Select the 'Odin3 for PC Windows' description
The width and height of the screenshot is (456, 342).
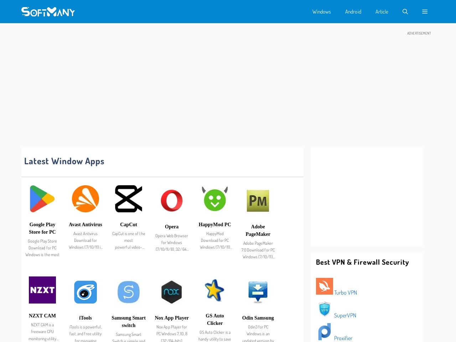pyautogui.click(x=258, y=333)
